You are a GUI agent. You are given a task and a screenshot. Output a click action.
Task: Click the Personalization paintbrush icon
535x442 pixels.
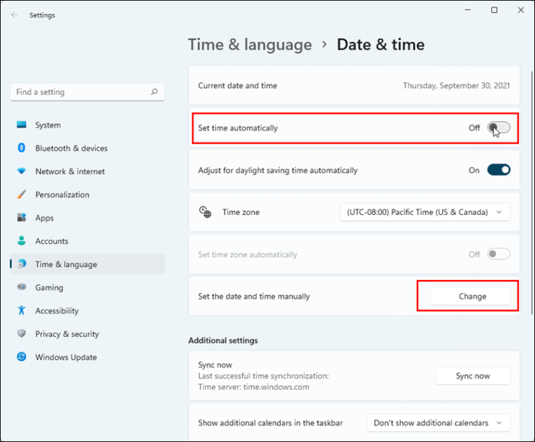(x=22, y=195)
